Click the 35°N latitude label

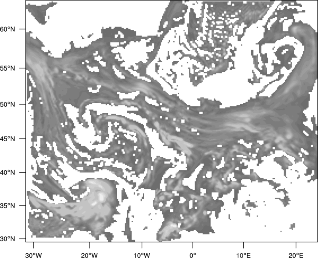pyautogui.click(x=8, y=206)
